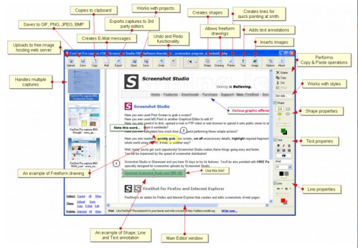Click the Upload toolbar icon
Image resolution: width=358 pixels, height=248 pixels.
pos(71,62)
